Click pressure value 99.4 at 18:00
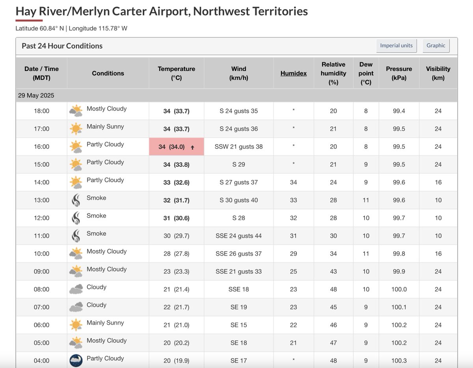This screenshot has width=473, height=368. 399,111
